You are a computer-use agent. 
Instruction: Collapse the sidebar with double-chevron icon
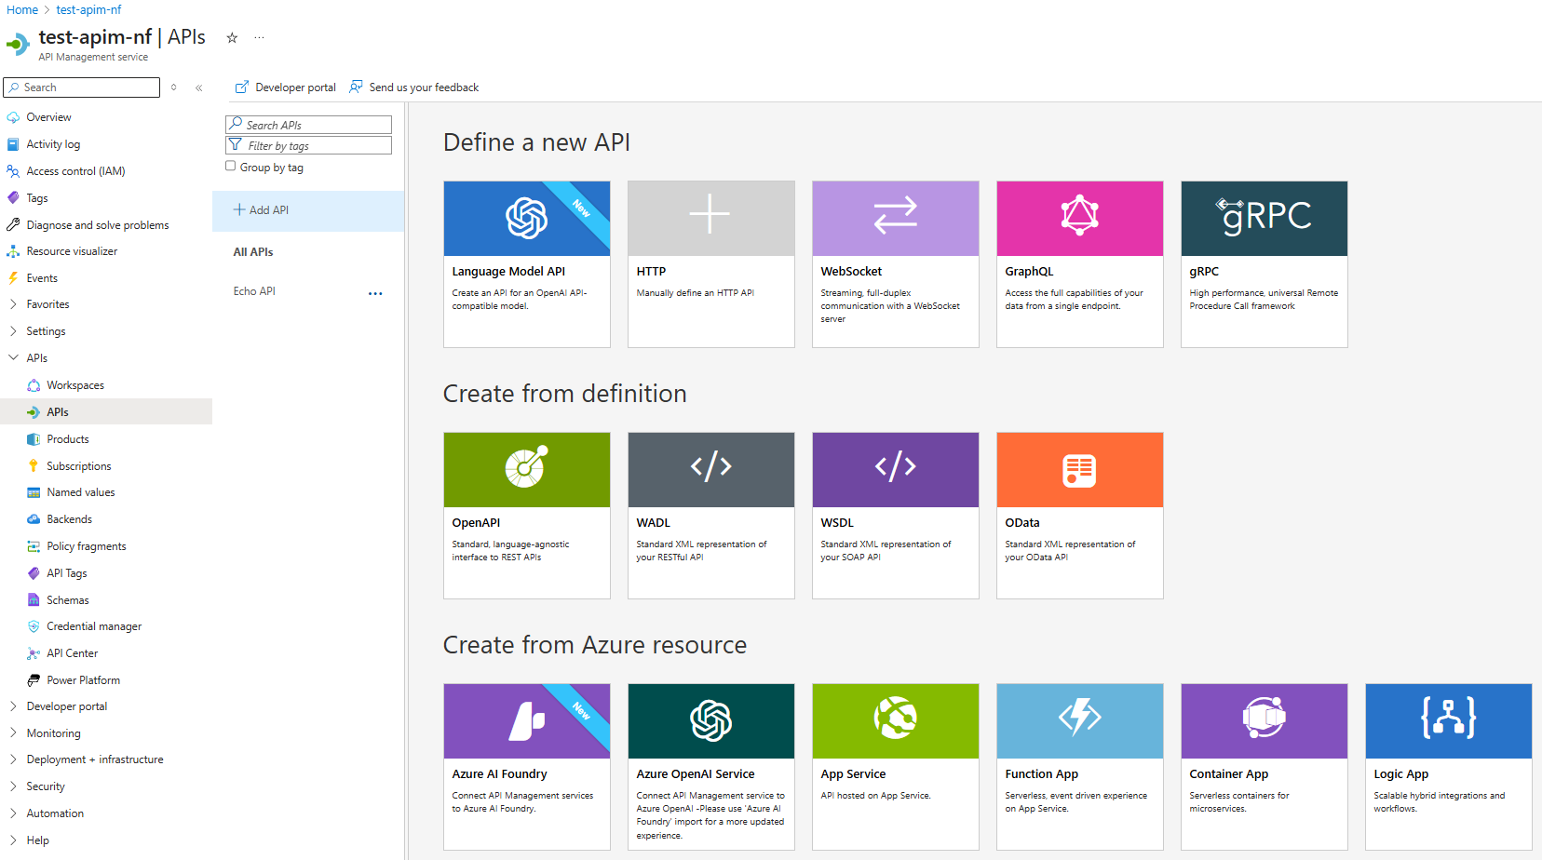pyautogui.click(x=199, y=87)
